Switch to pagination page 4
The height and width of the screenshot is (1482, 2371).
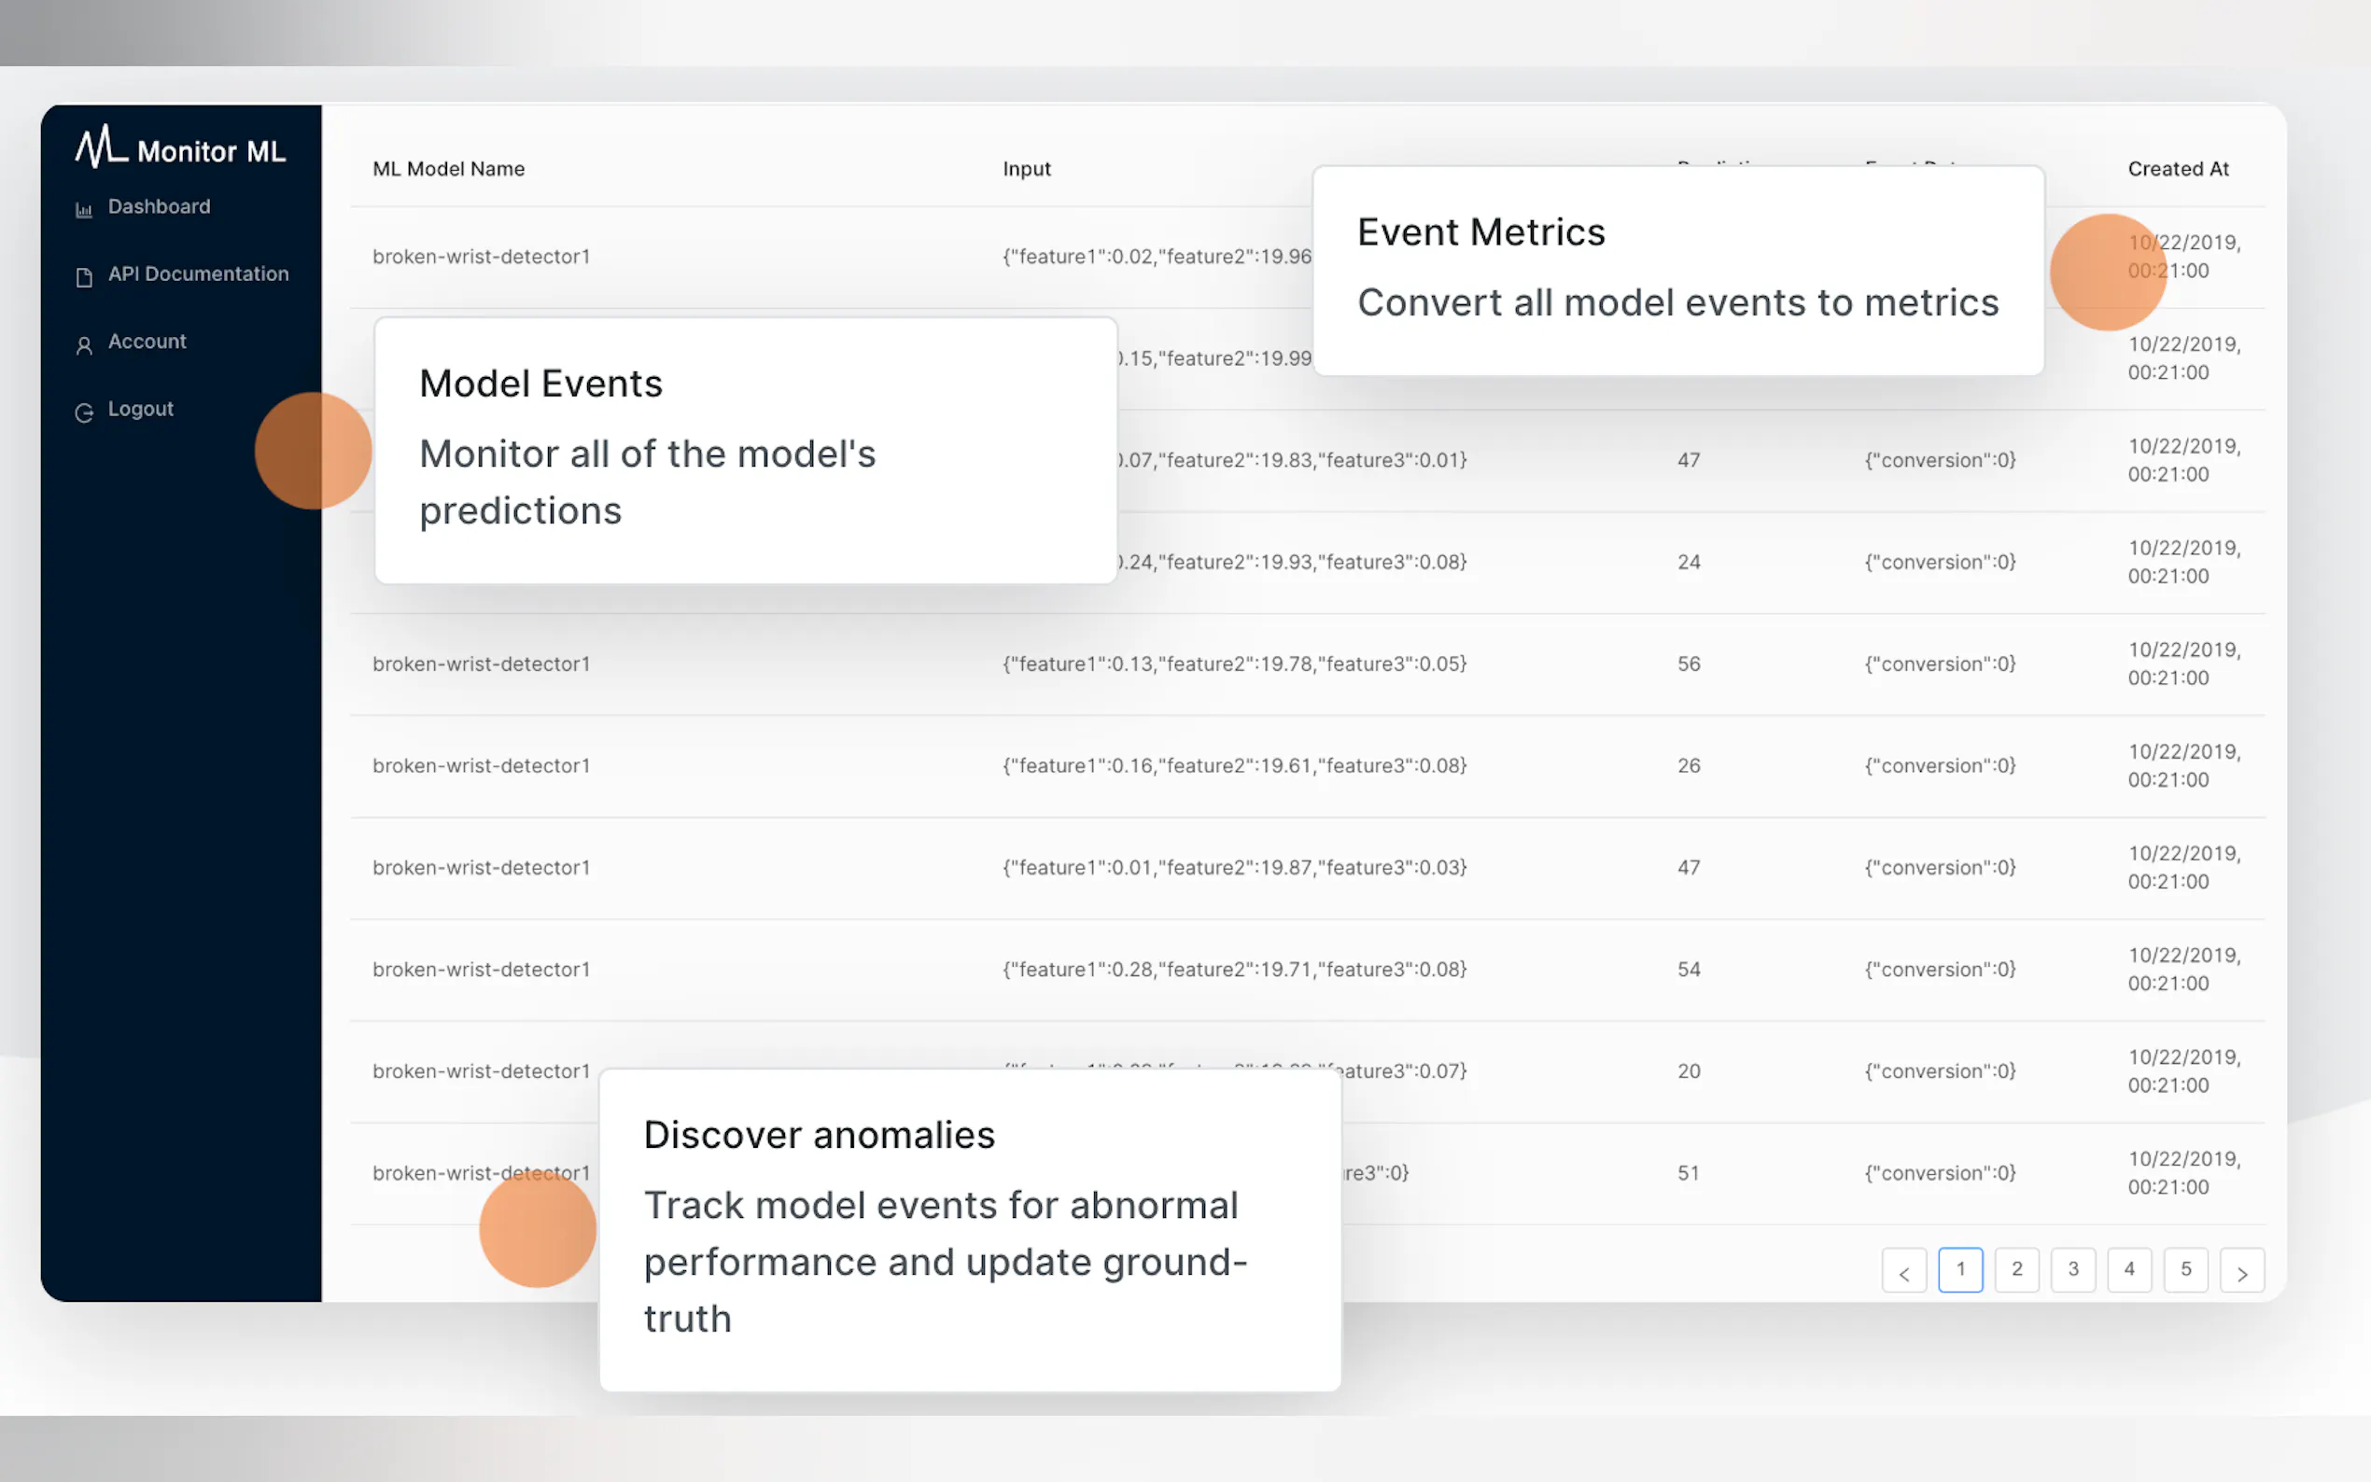point(2129,1269)
